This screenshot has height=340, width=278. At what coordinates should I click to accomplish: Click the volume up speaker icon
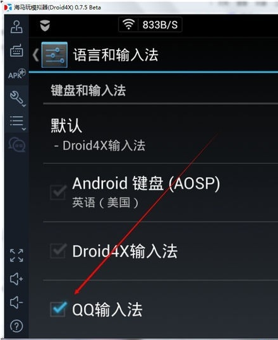tap(16, 278)
